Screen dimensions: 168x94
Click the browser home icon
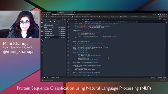coord(48,15)
